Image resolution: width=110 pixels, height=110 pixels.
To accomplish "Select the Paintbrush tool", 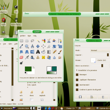I will (x=60, y=52).
